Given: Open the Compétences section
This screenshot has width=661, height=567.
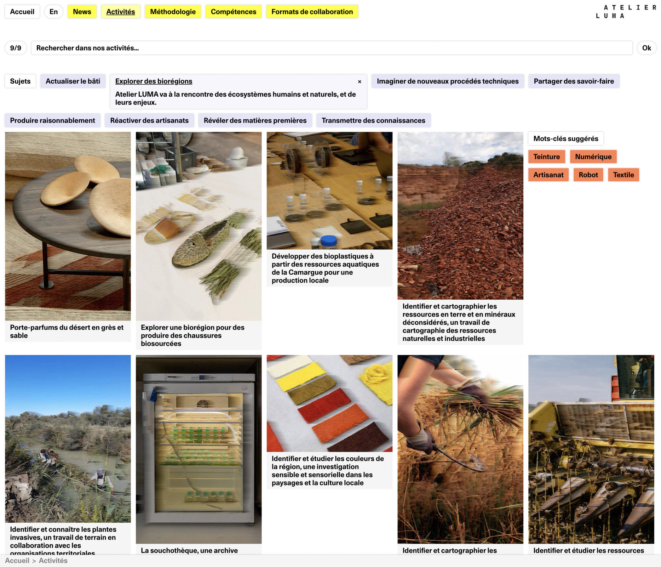Looking at the screenshot, I should coord(233,12).
